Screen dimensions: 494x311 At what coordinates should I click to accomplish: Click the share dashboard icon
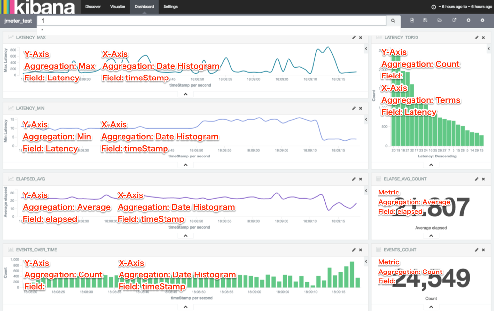tap(454, 20)
